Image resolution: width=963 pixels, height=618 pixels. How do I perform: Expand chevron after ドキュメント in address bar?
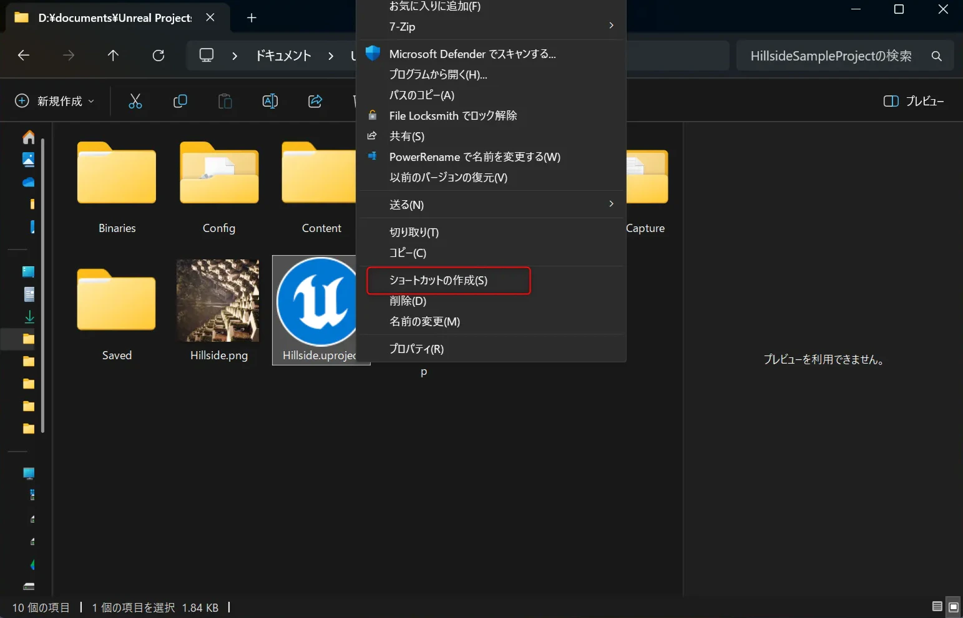(x=331, y=56)
